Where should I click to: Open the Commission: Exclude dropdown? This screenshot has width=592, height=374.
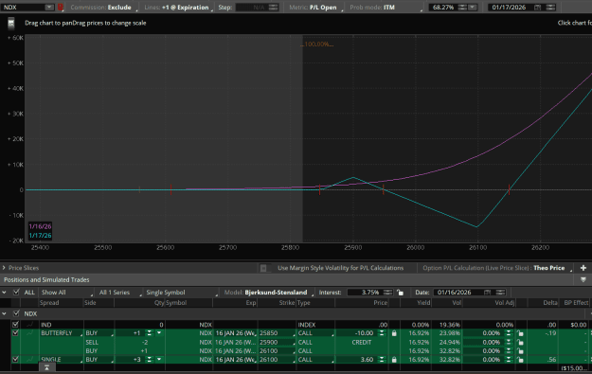coord(103,8)
